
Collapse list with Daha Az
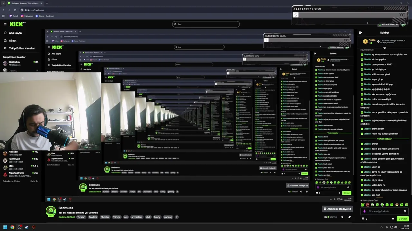(34, 181)
